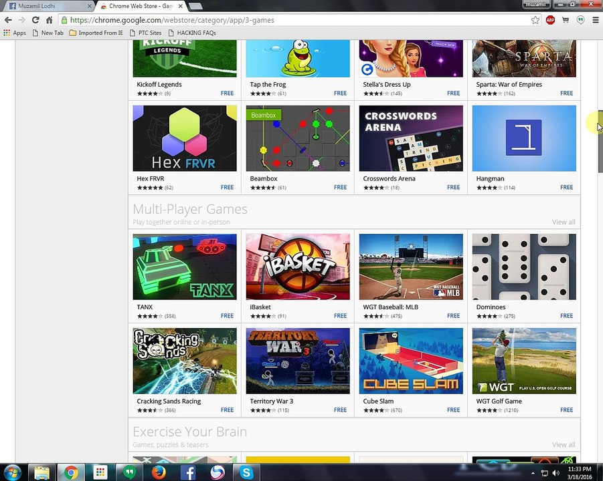Open the PTC Sites bookmark
Viewport: 603px width, 481px height.
coord(146,33)
